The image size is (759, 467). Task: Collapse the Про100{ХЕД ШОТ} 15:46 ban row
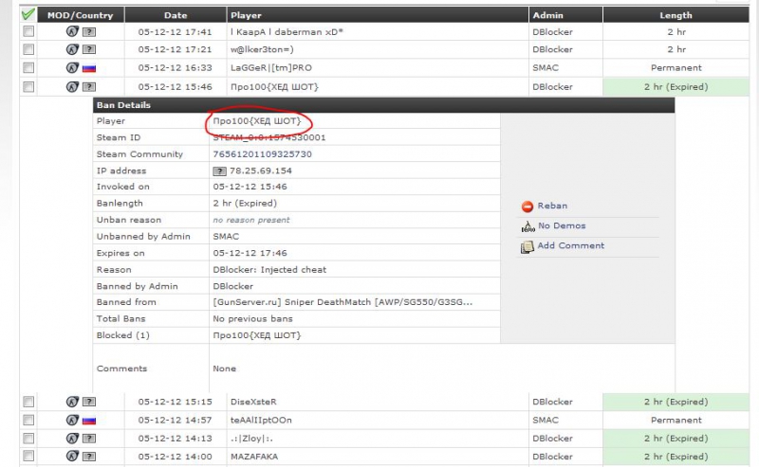(274, 87)
